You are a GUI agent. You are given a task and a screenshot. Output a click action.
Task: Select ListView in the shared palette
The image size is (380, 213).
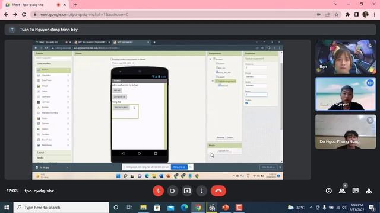(x=53, y=102)
